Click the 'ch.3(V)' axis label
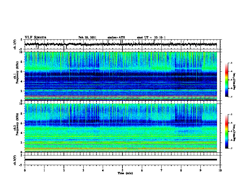The height and width of the screenshot is (191, 248). point(15,160)
